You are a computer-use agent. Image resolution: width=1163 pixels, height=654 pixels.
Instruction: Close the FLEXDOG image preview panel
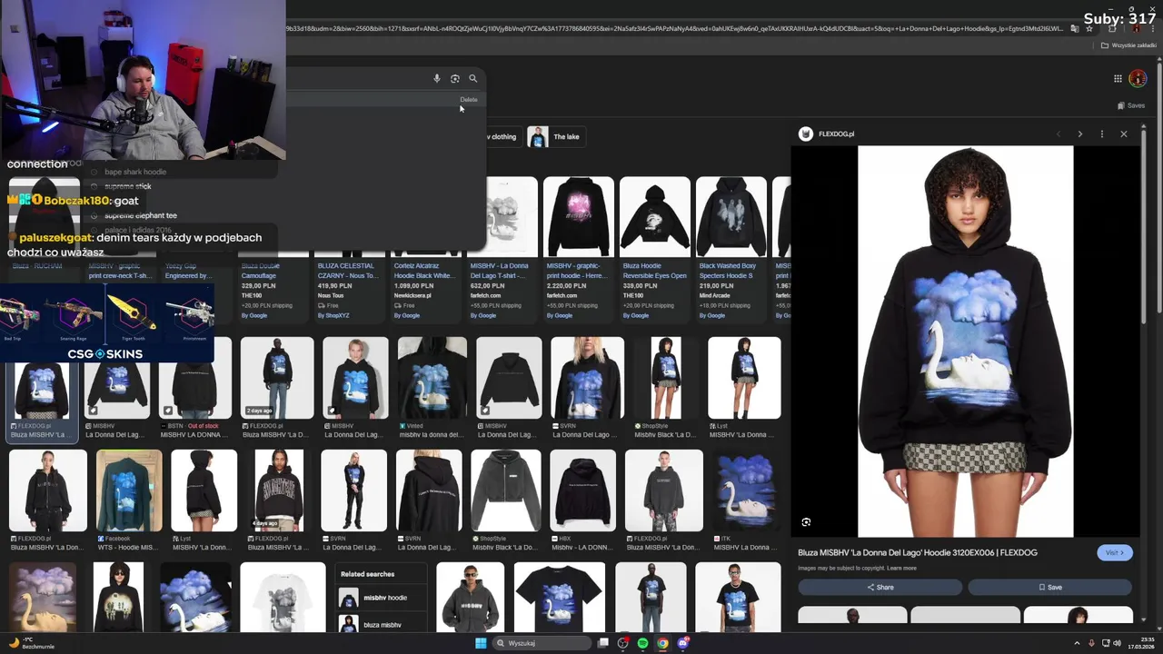(x=1124, y=134)
